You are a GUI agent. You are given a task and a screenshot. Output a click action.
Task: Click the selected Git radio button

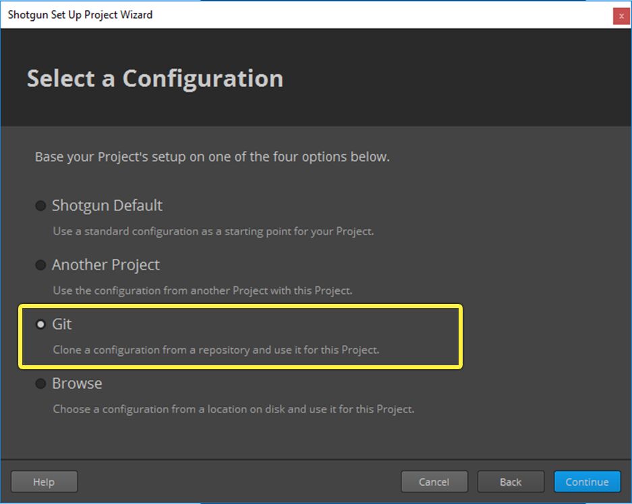(41, 324)
